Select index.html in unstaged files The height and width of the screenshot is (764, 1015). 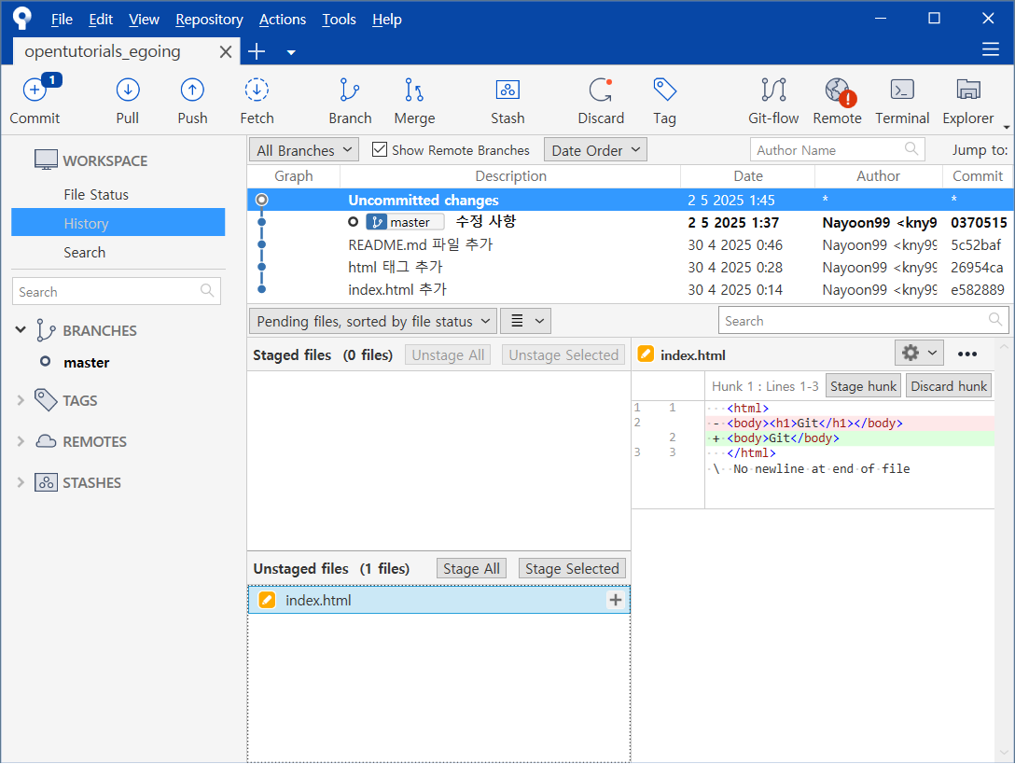pos(438,600)
